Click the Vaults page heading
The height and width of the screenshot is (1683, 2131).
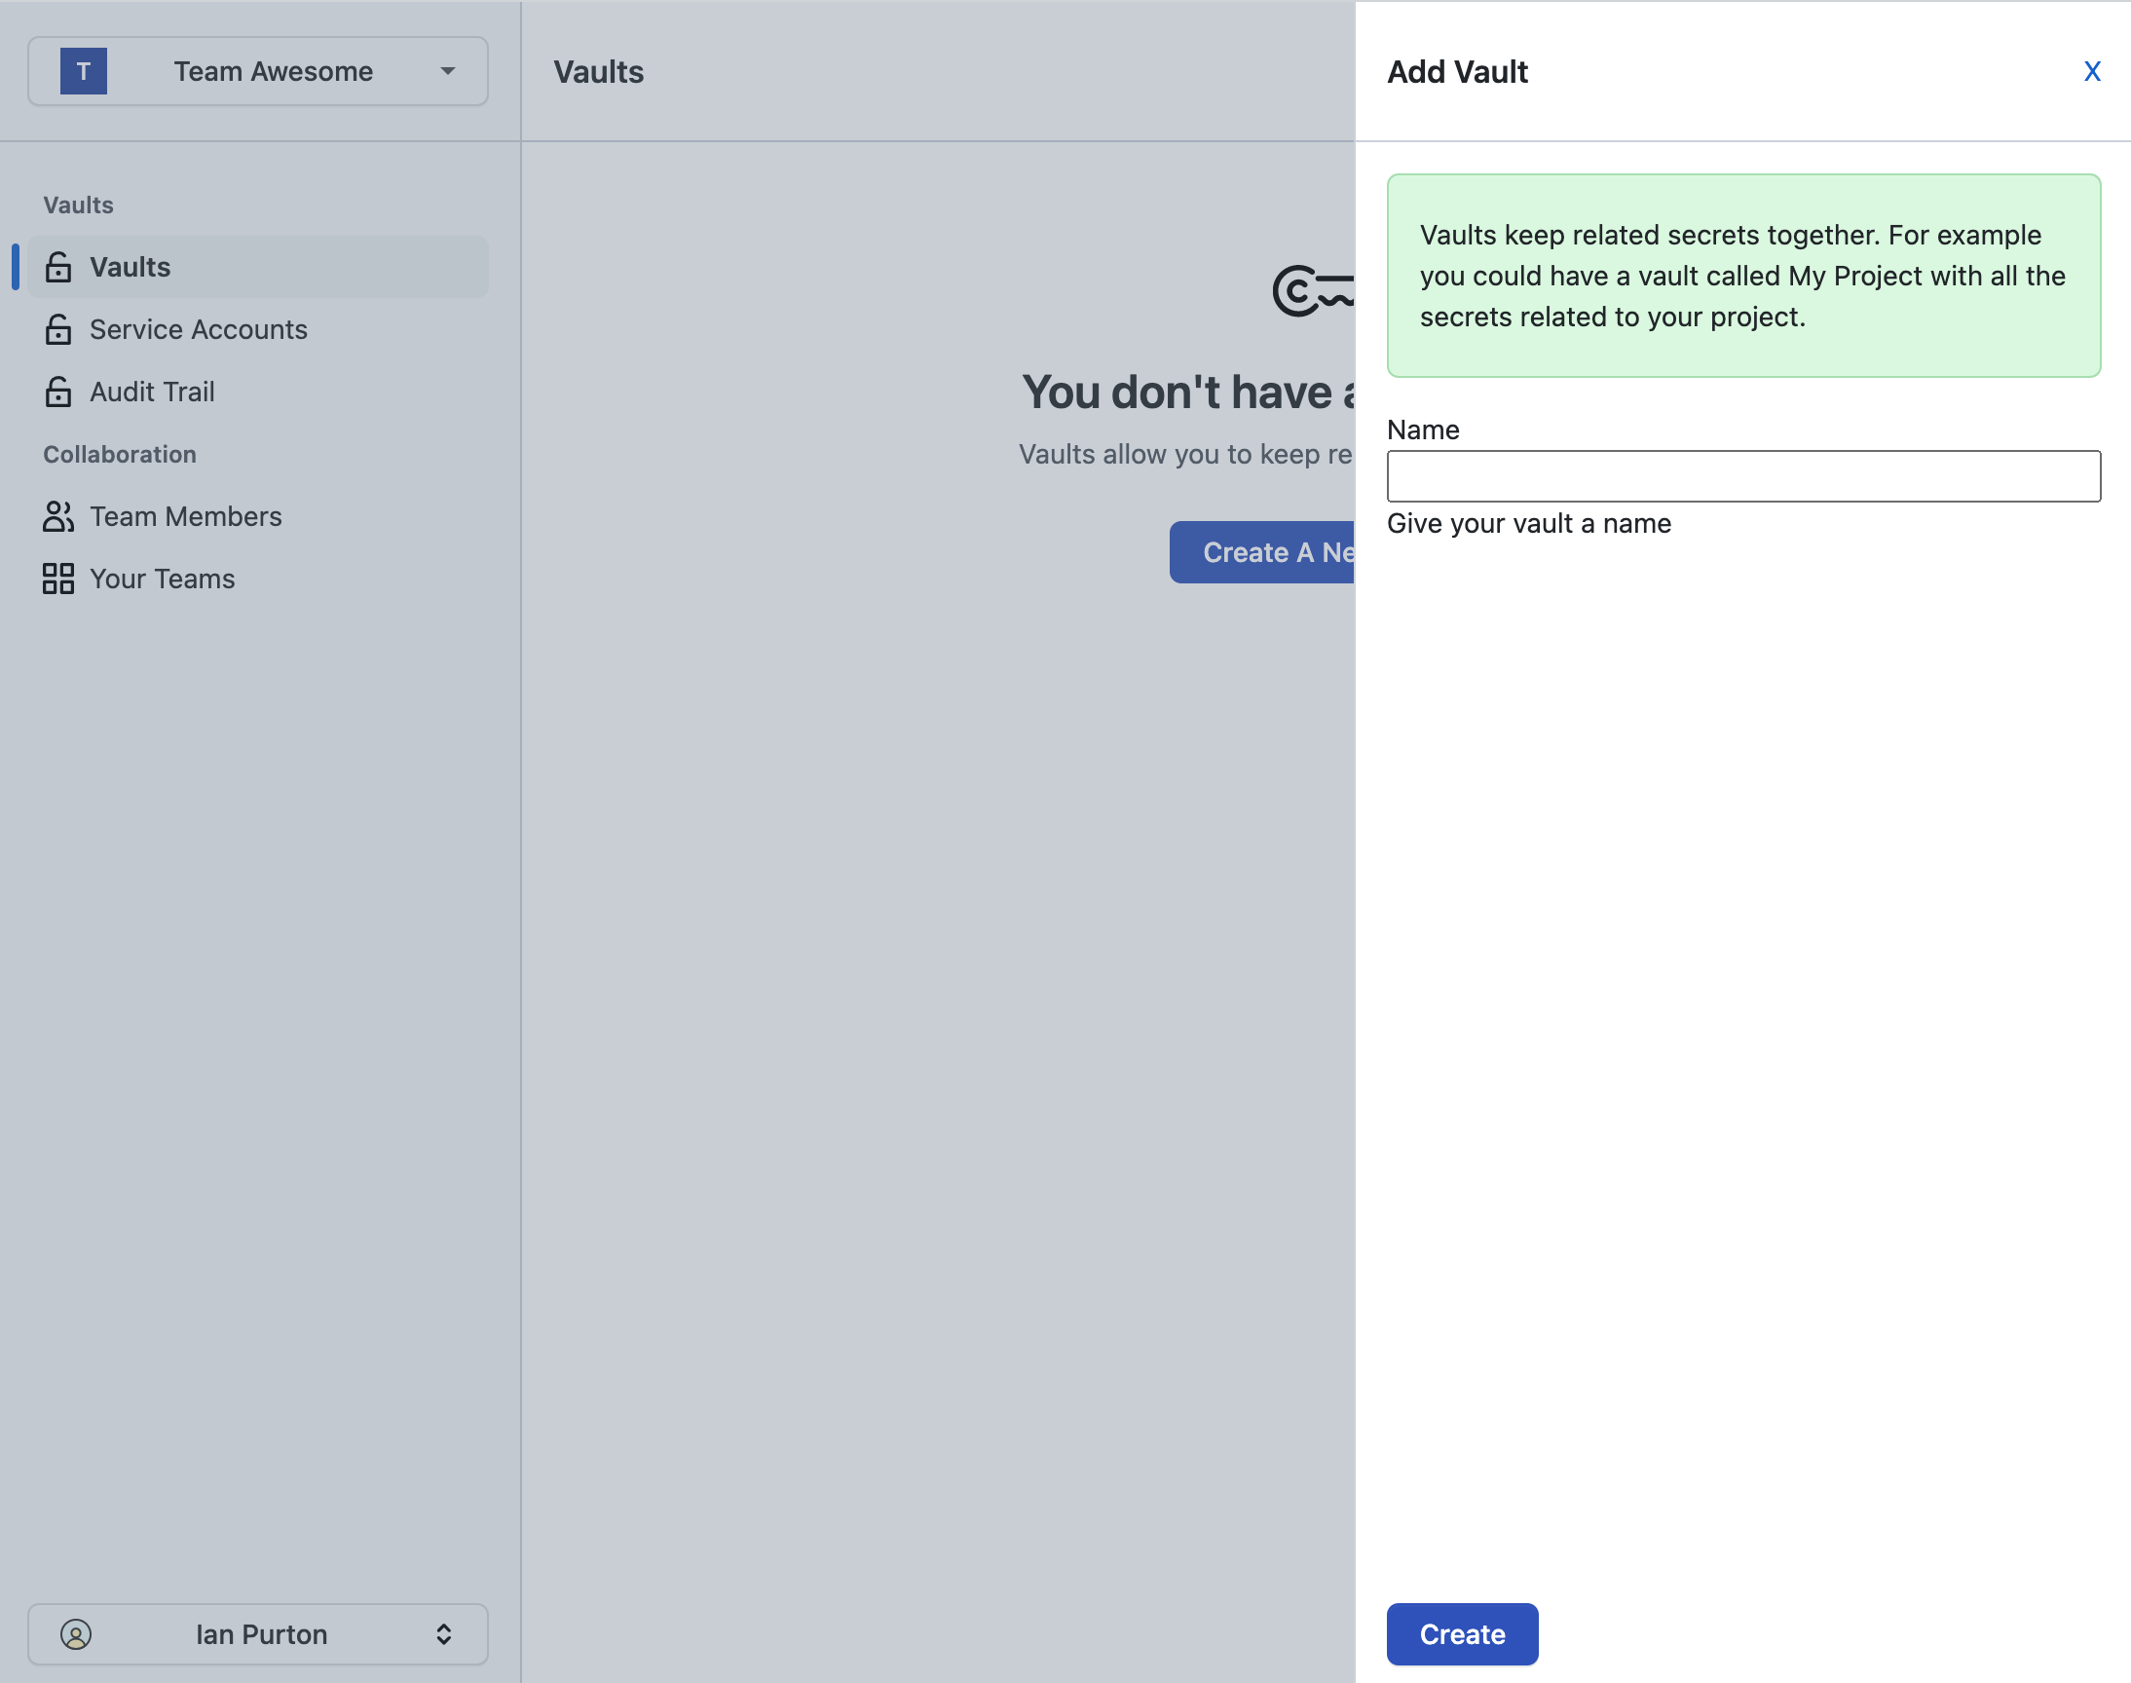coord(598,71)
